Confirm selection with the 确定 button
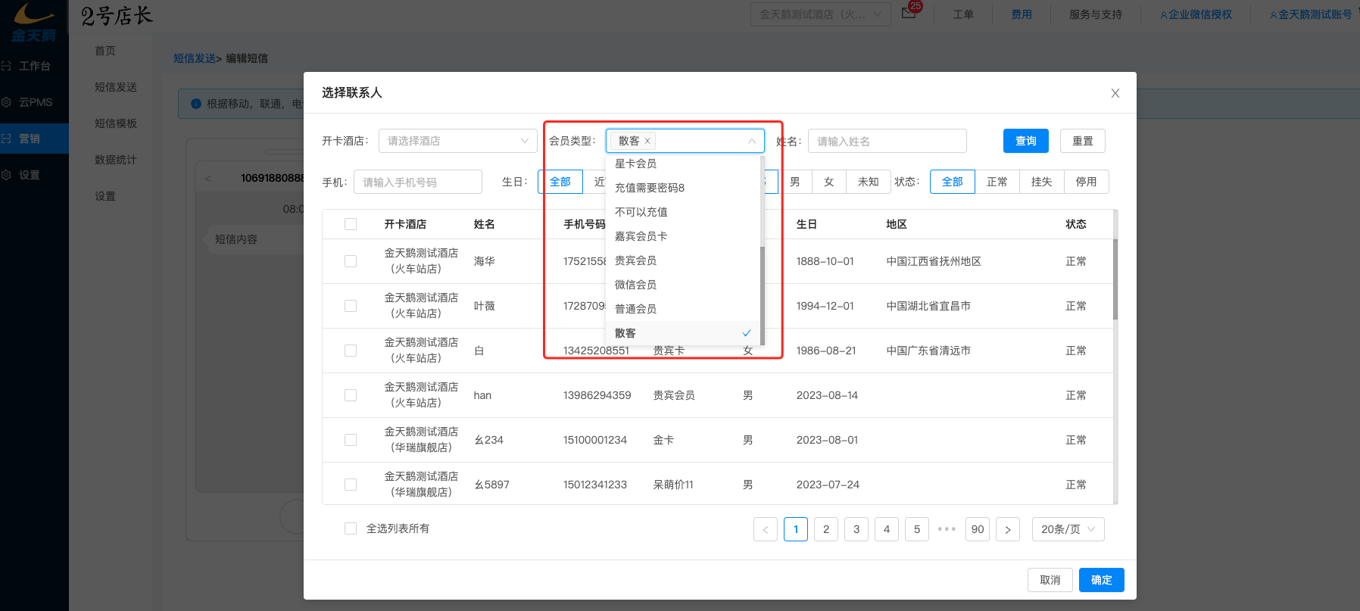The width and height of the screenshot is (1360, 611). pos(1102,580)
